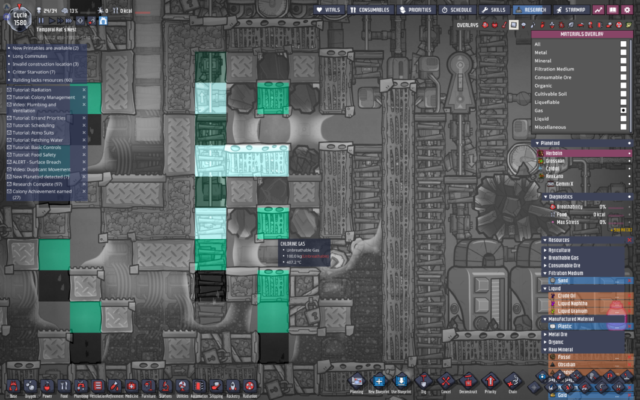Viewport: 640px width, 400px height.
Task: Toggle the Power overlay icon
Action: point(495,25)
